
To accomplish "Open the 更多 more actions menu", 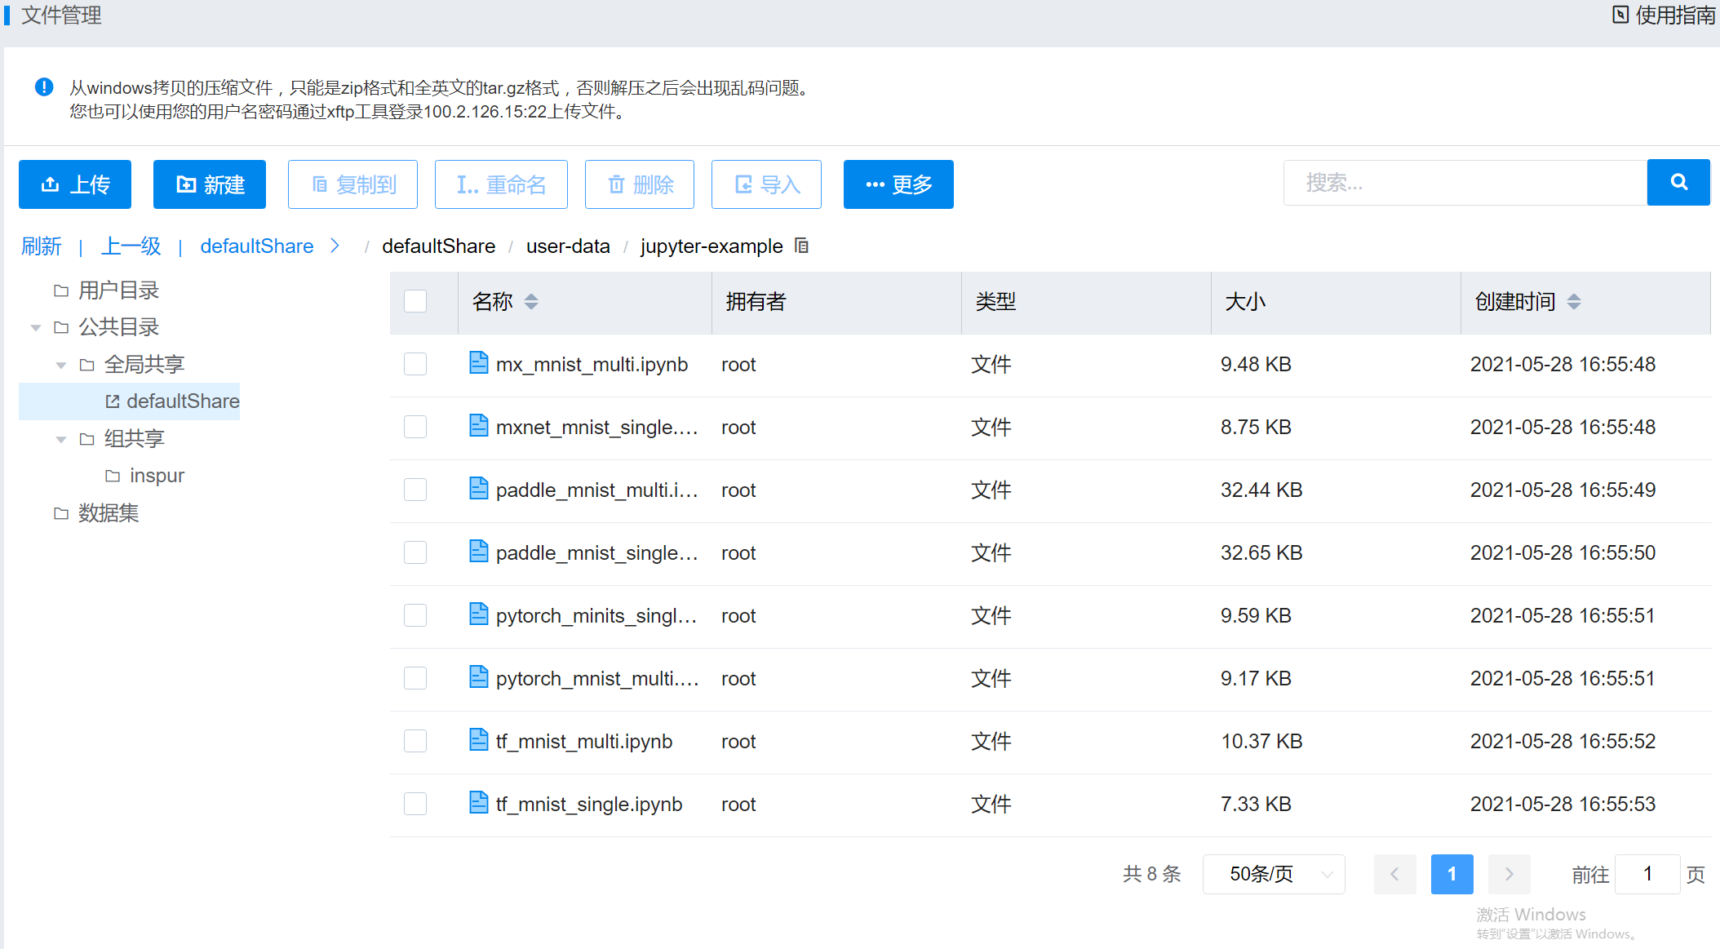I will pyautogui.click(x=898, y=184).
